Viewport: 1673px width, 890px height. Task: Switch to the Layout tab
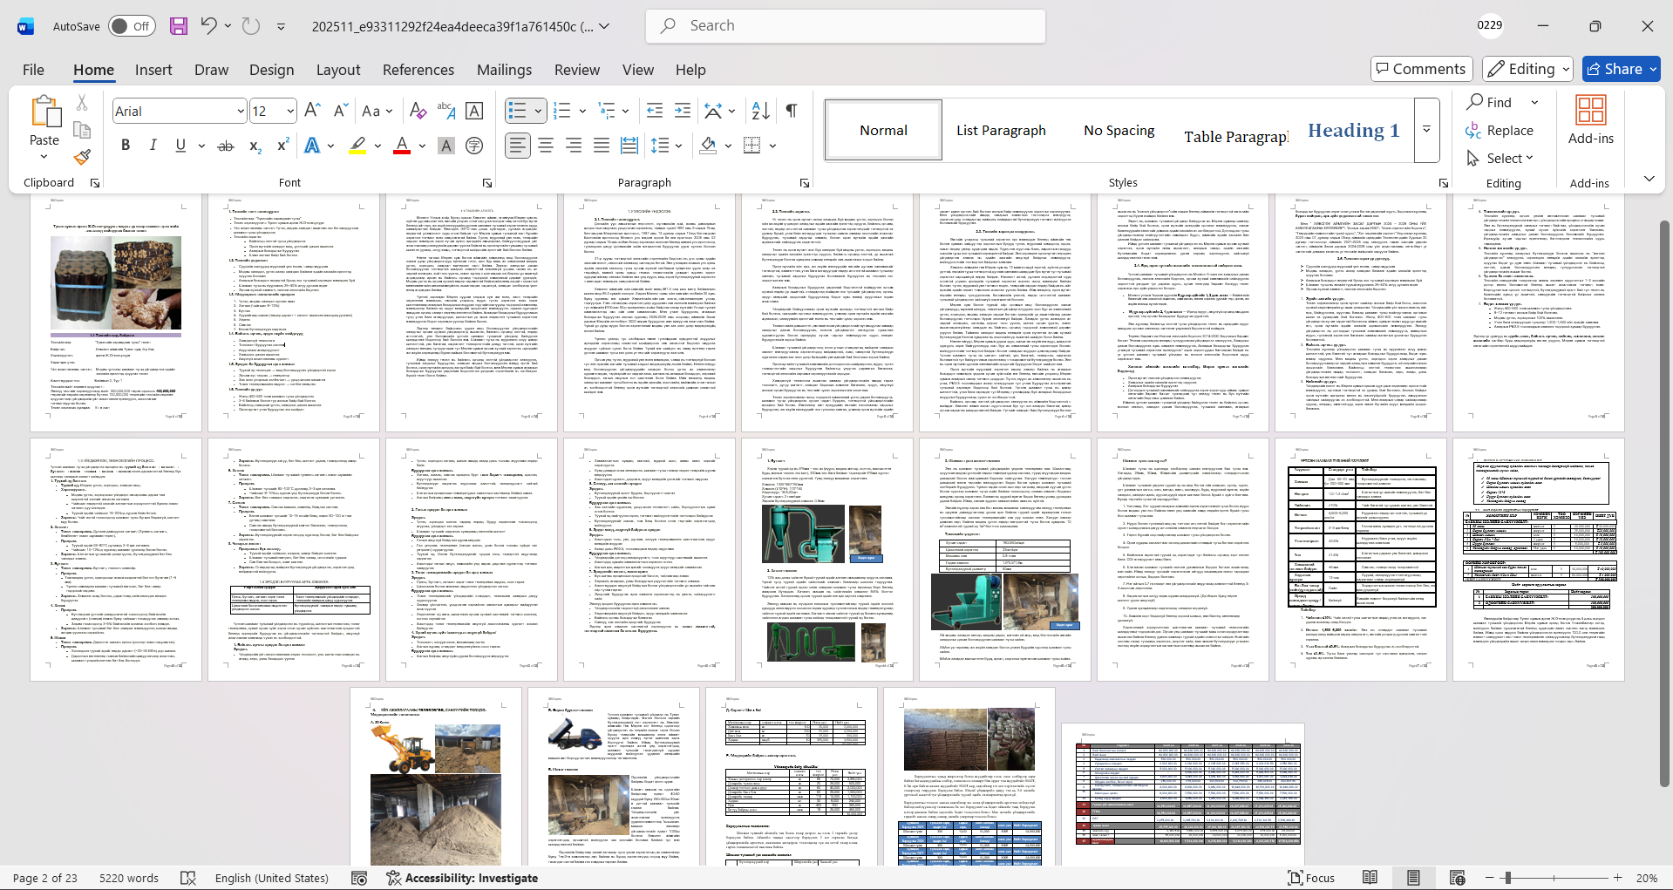point(337,70)
